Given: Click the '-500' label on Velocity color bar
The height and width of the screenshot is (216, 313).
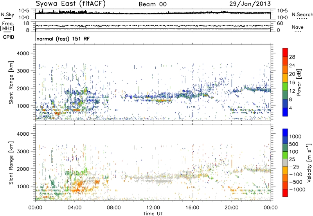Looking at the screenshot, I should click(x=295, y=182).
